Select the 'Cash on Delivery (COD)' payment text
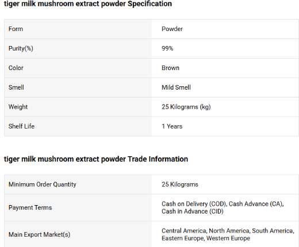This screenshot has width=299, height=247. point(194,204)
